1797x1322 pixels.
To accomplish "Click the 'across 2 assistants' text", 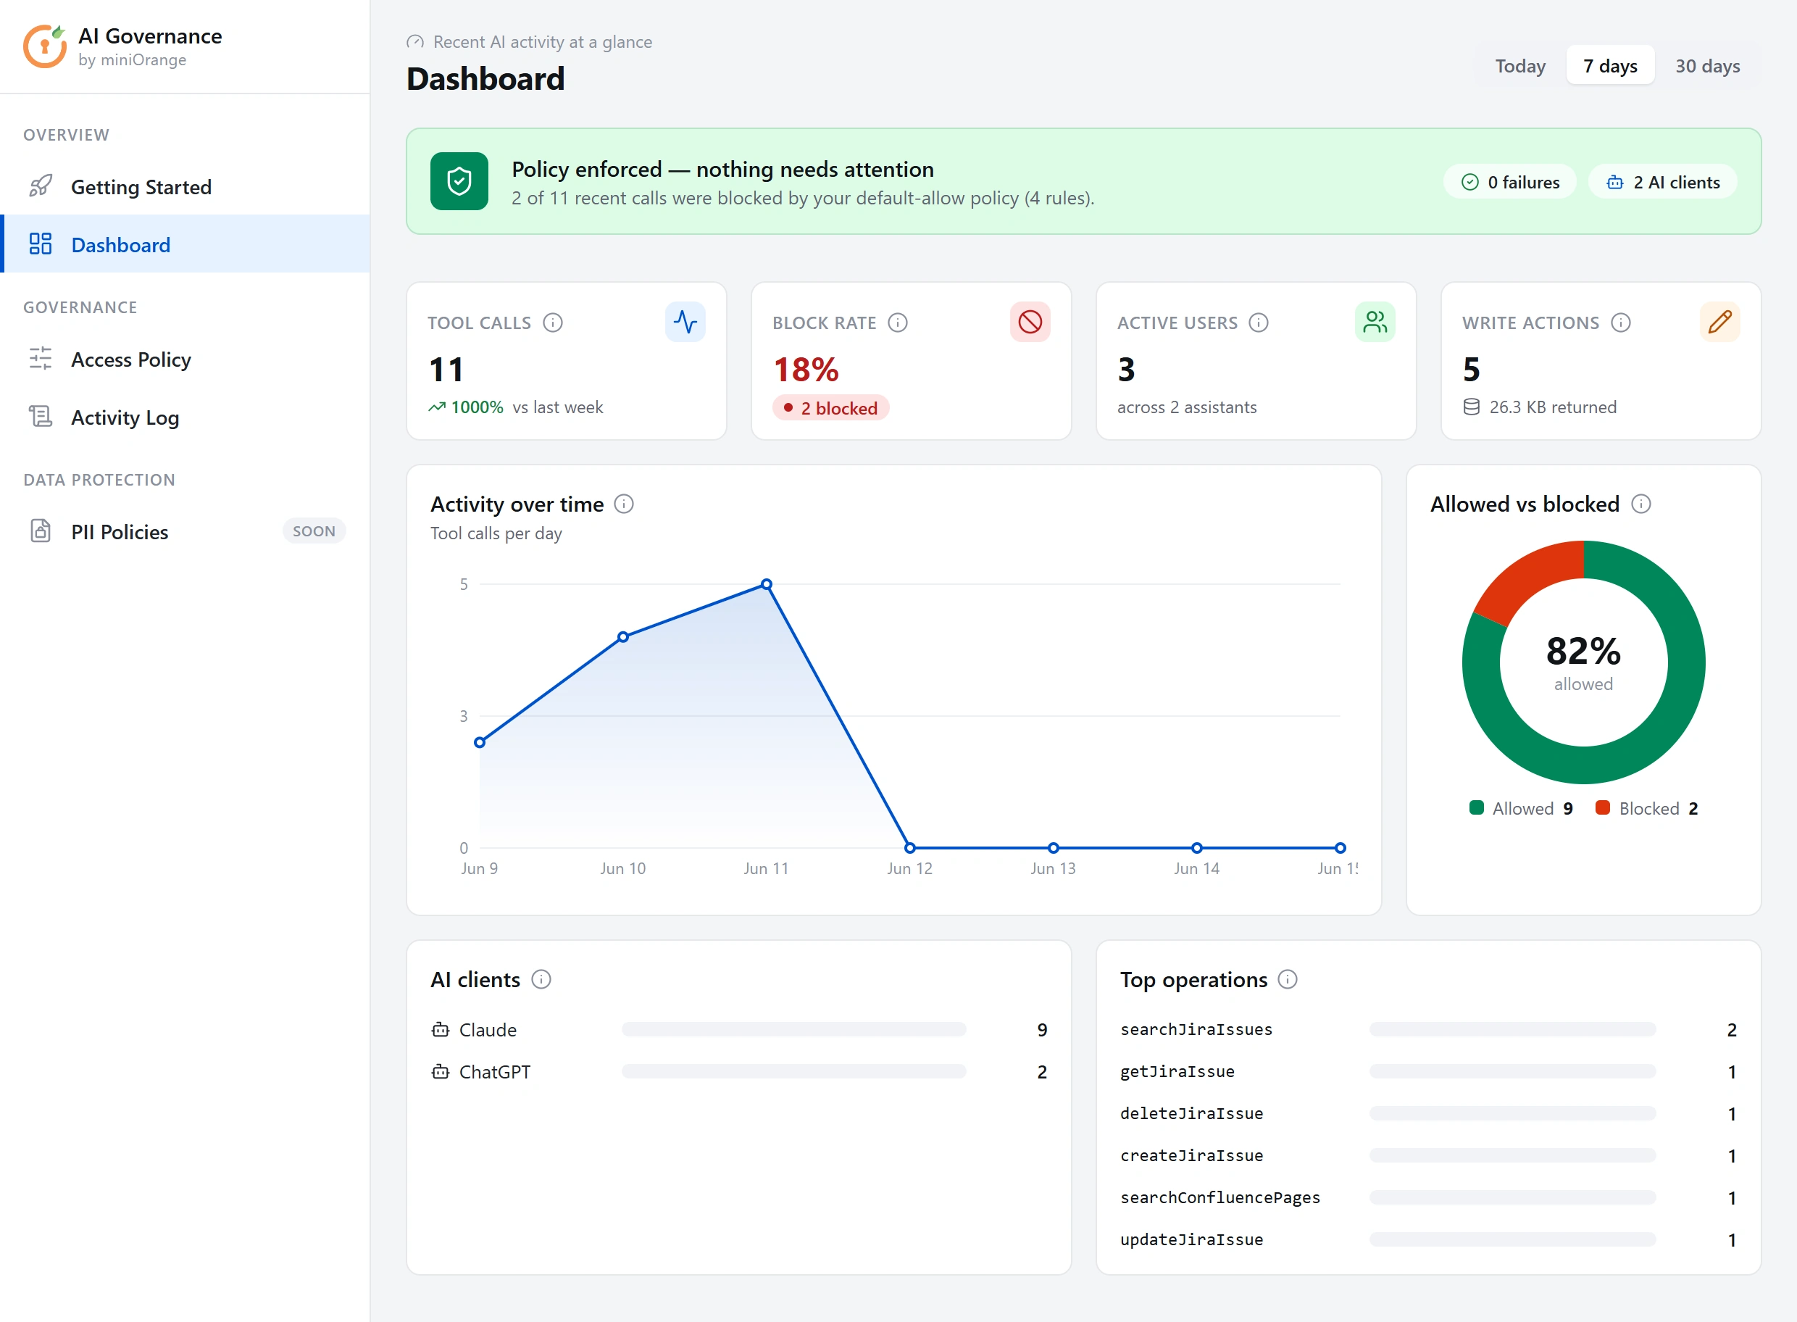I will [x=1187, y=407].
